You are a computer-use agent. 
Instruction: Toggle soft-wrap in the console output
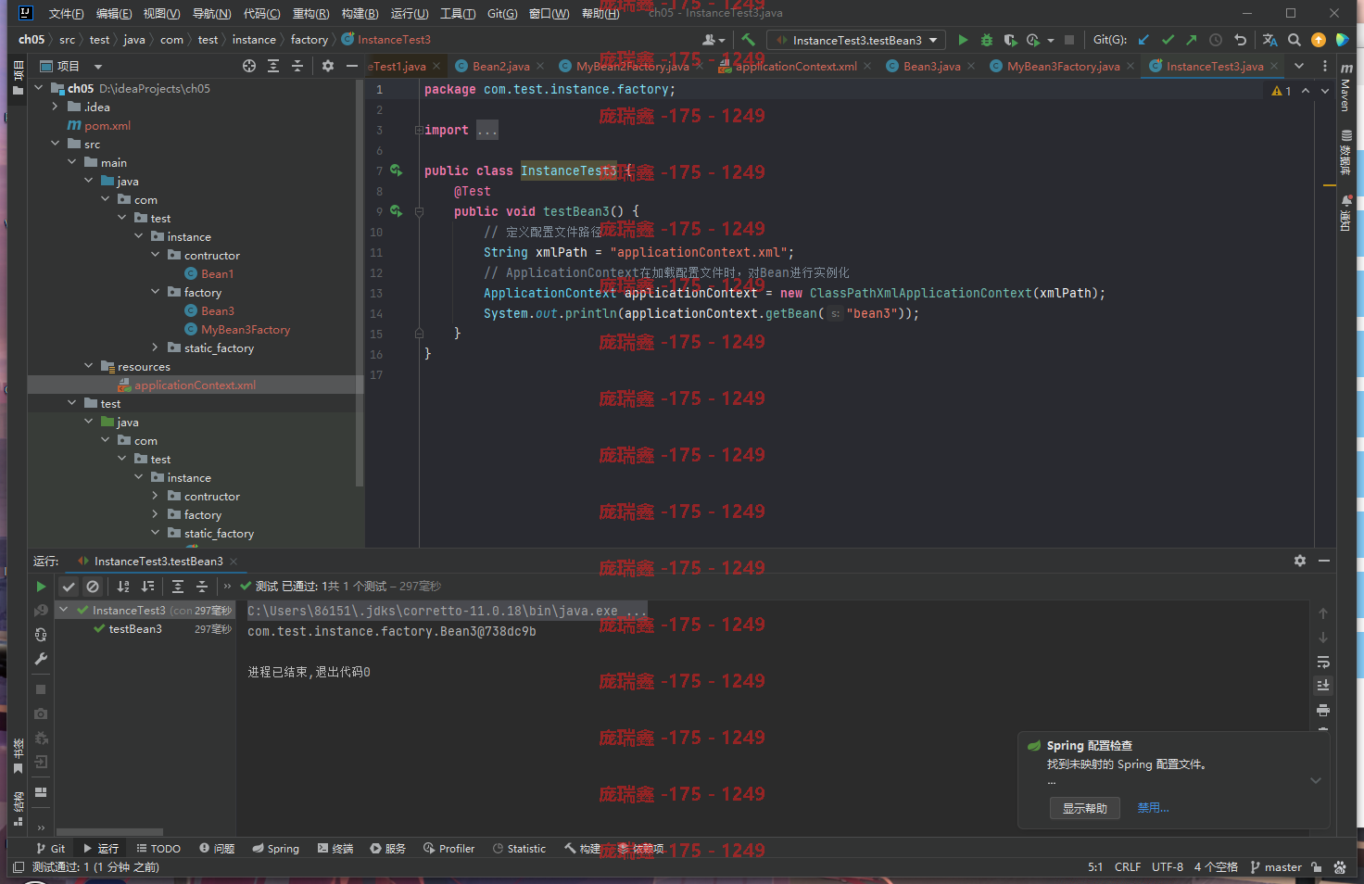[1323, 662]
